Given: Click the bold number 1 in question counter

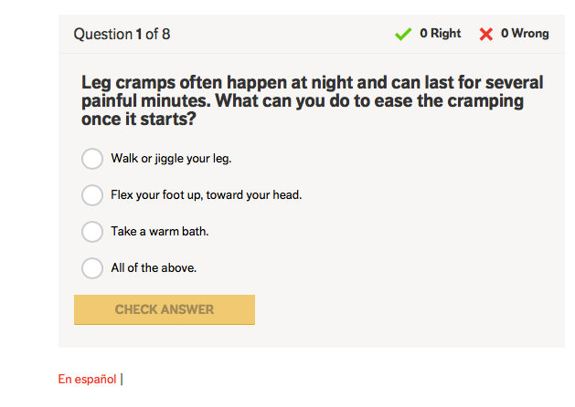Looking at the screenshot, I should point(139,35).
